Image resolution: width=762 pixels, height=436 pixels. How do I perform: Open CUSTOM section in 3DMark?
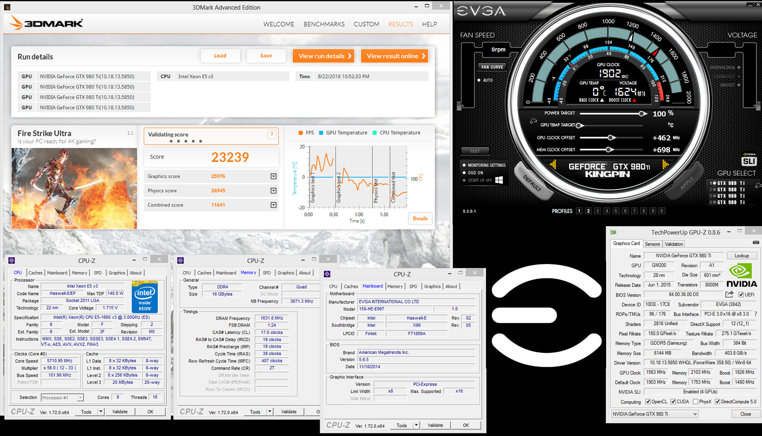(x=366, y=24)
